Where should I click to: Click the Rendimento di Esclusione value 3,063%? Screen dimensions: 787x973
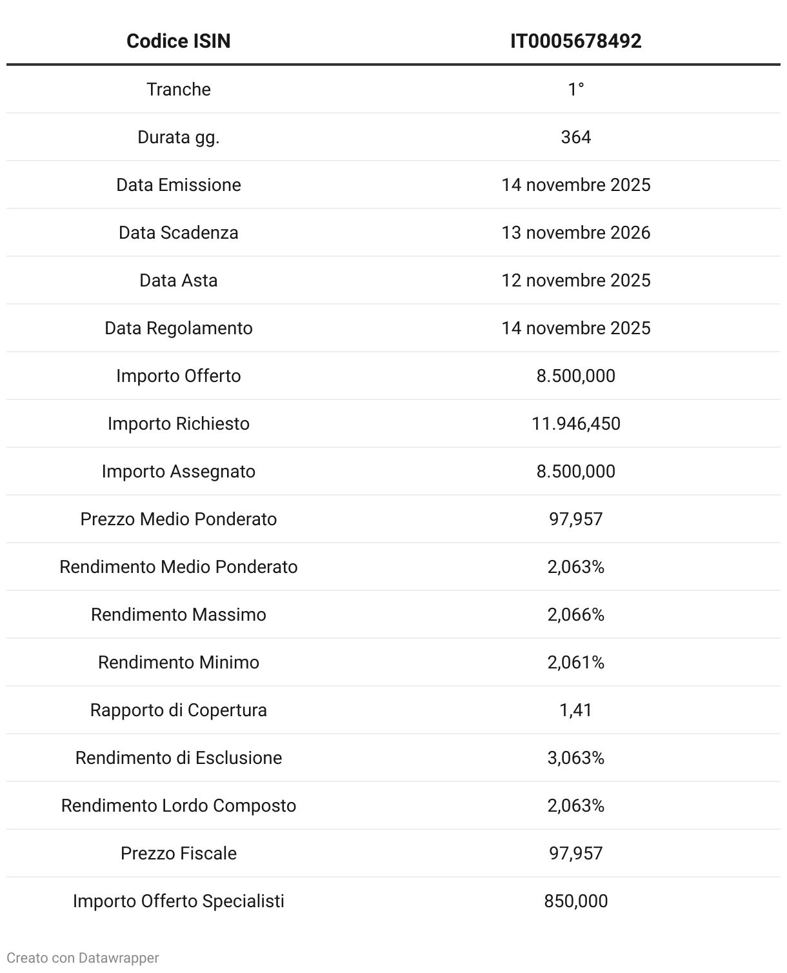[x=575, y=757]
